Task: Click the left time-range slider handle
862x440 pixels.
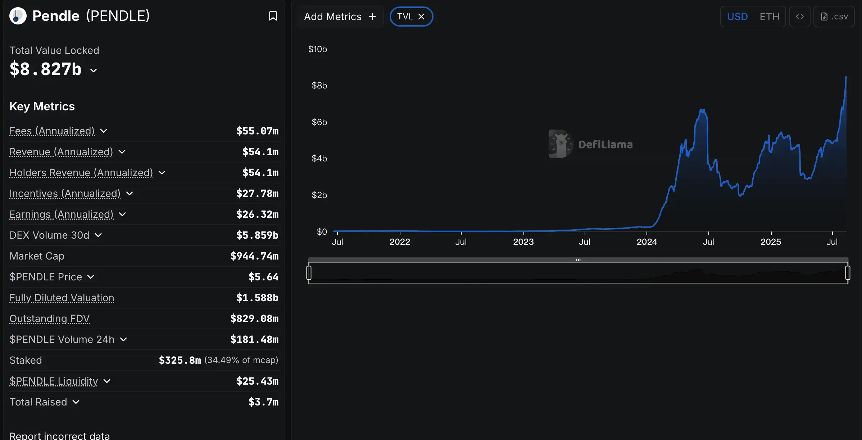Action: pos(309,273)
